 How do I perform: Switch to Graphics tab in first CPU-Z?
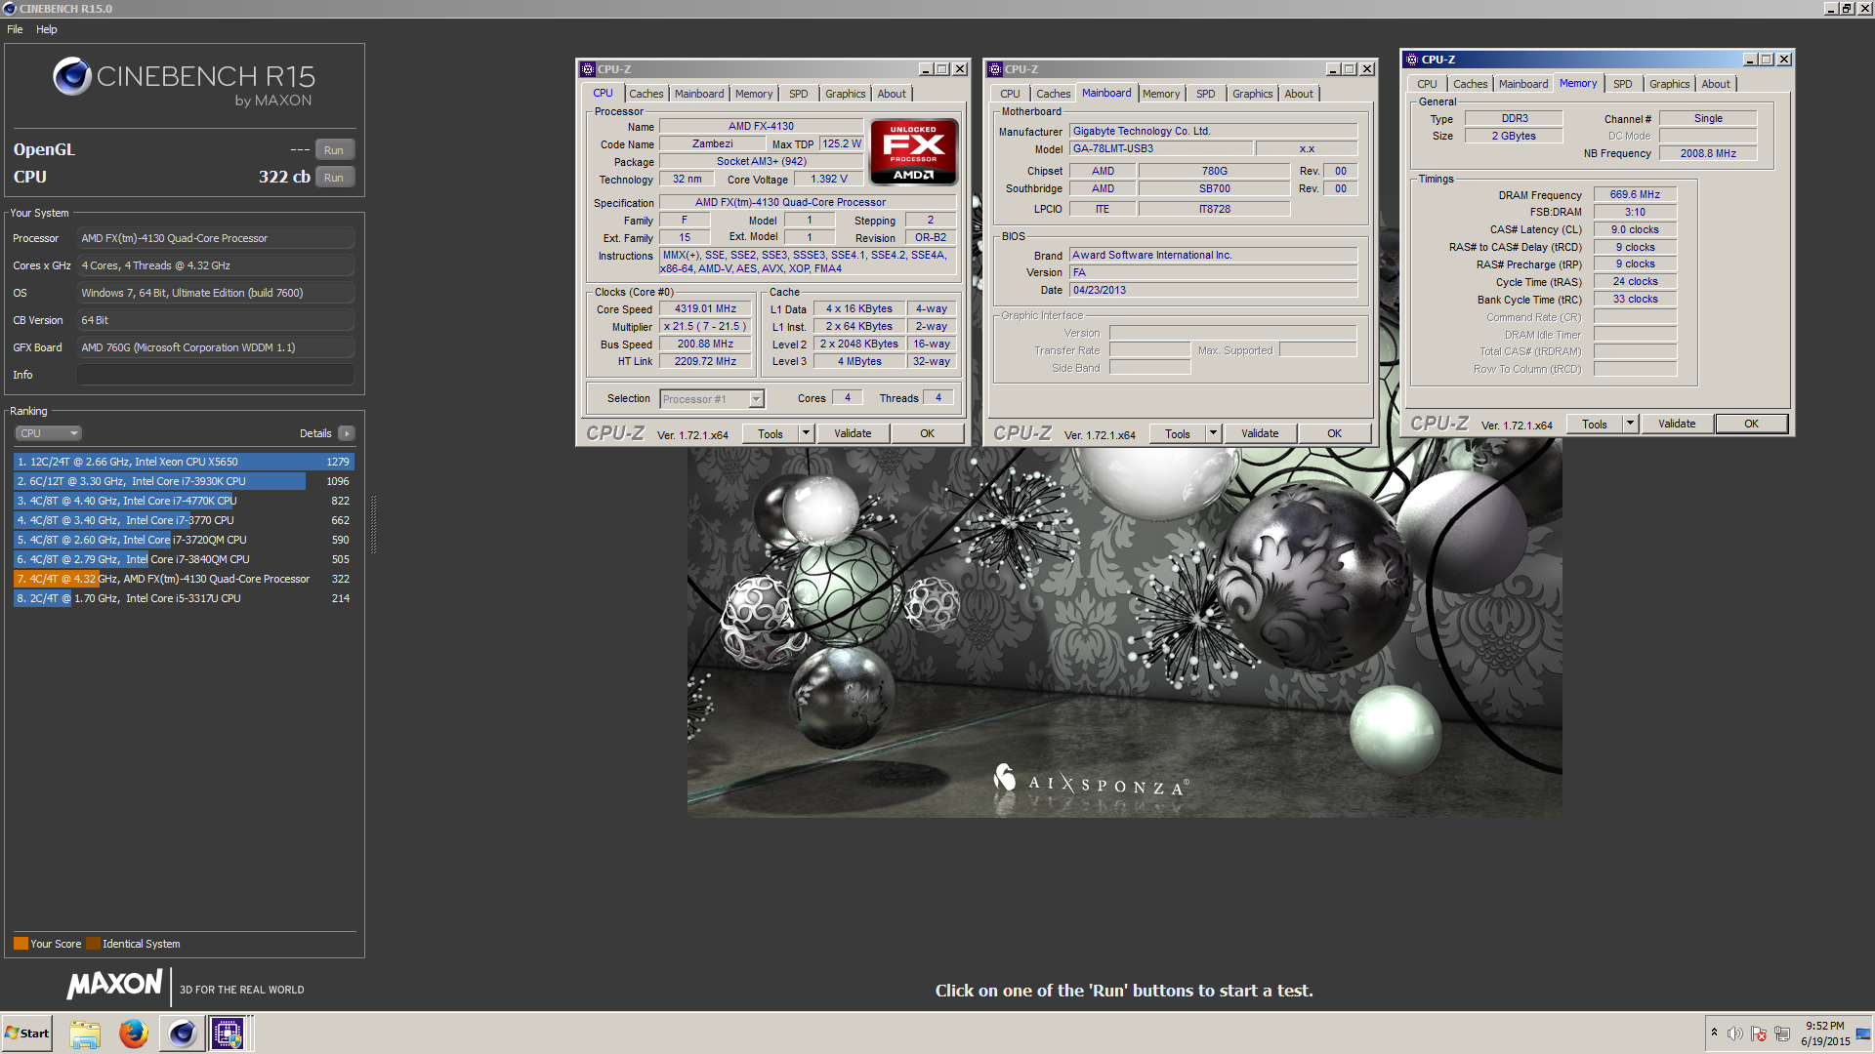tap(845, 94)
